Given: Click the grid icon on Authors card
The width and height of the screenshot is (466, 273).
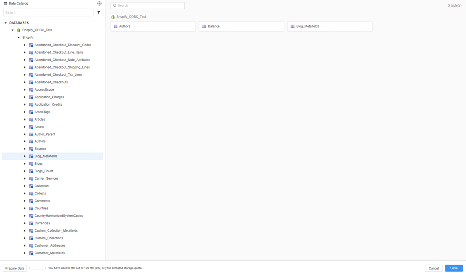Looking at the screenshot, I should click(116, 26).
